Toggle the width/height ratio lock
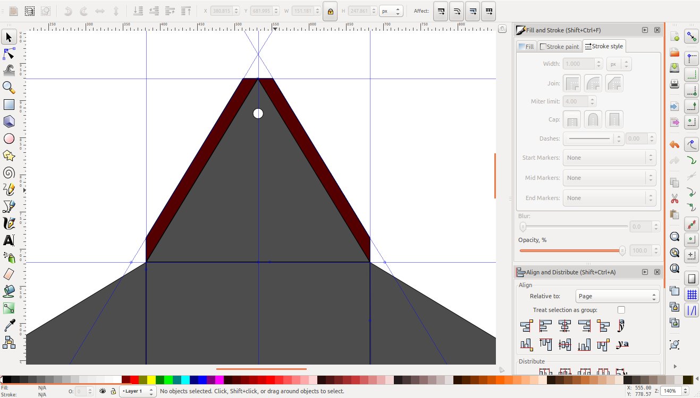This screenshot has height=398, width=700. coord(330,11)
